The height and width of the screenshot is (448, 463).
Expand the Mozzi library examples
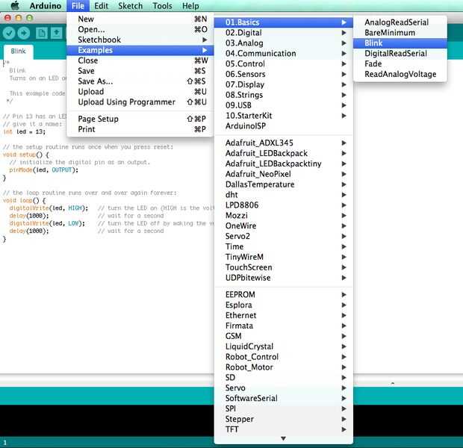283,215
